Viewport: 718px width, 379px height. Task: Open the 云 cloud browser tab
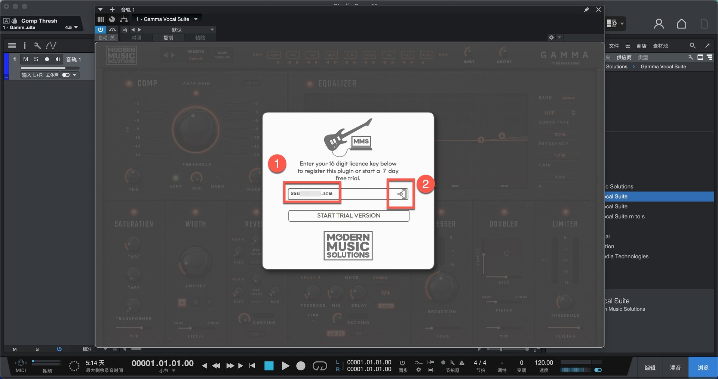(628, 46)
